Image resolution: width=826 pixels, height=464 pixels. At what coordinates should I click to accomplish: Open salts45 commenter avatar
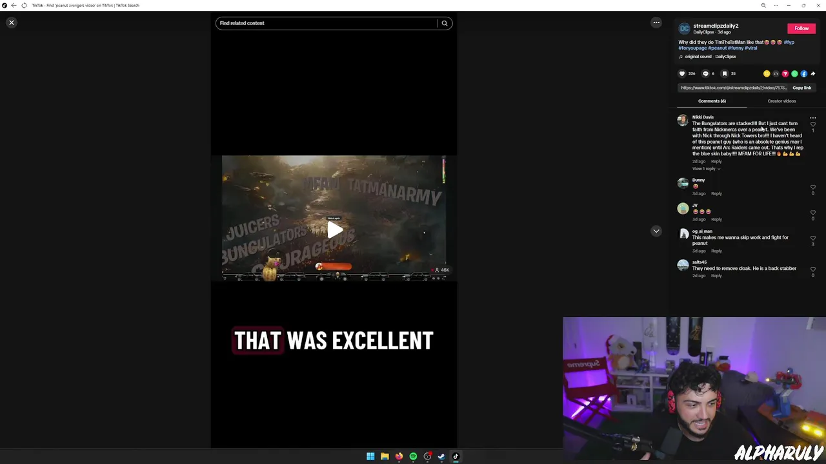click(x=683, y=266)
